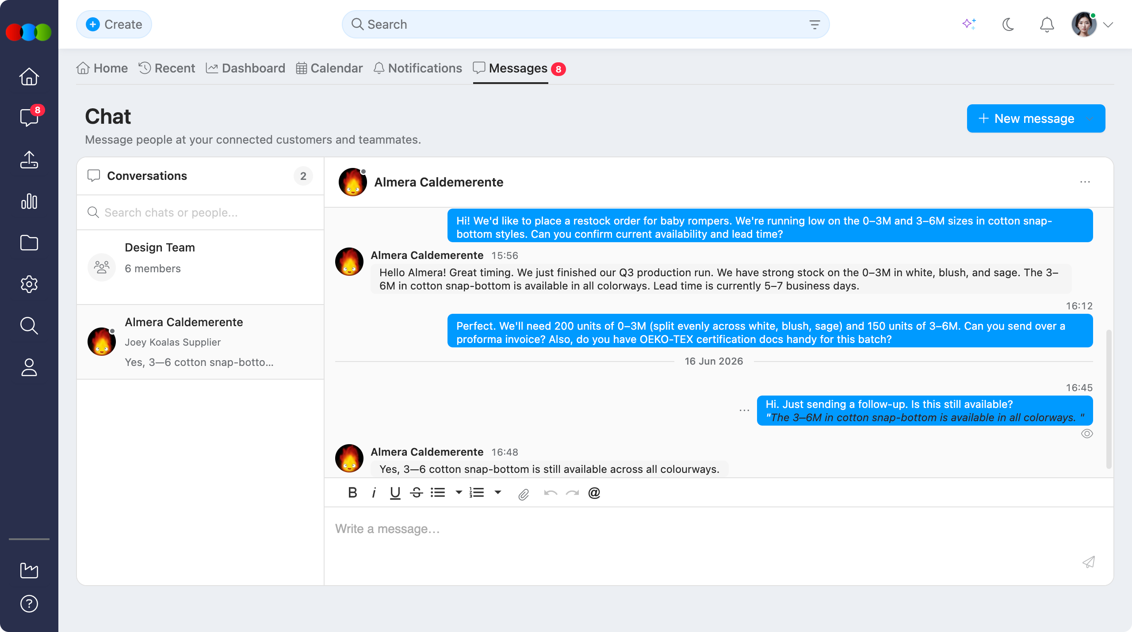Apply italic formatting in message editor
The height and width of the screenshot is (632, 1132).
374,492
